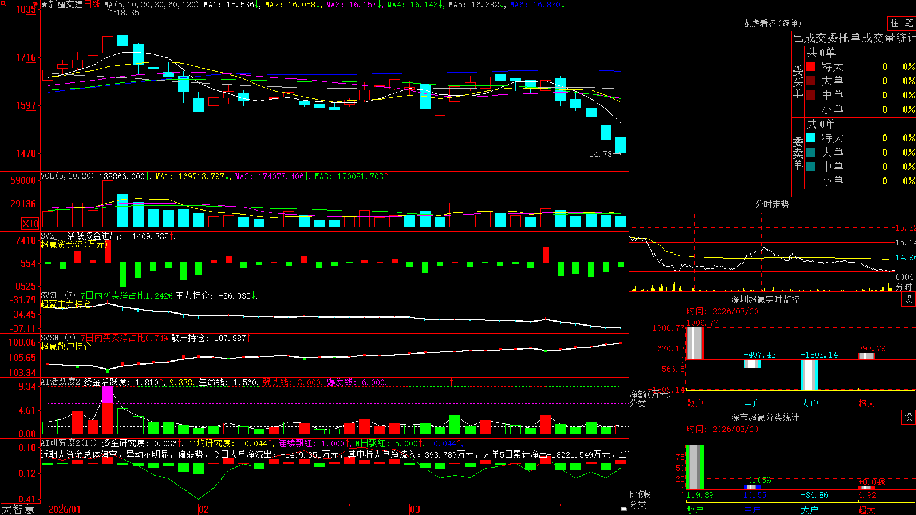Click the 03 month marker on the time axis
The height and width of the screenshot is (515, 916).
[415, 509]
